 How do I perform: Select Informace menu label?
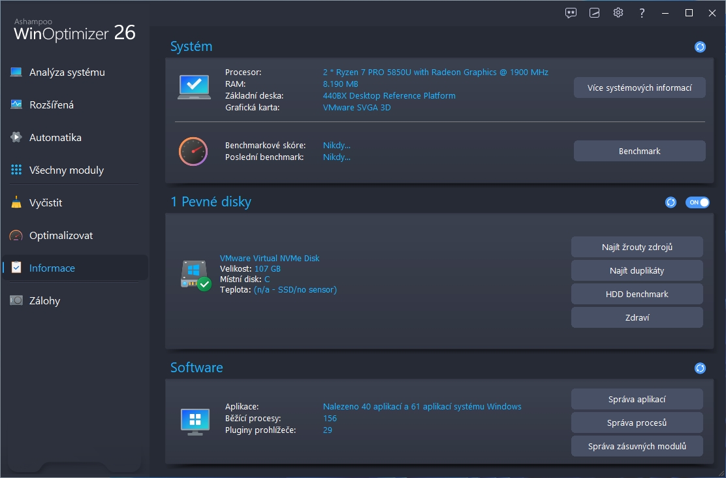(x=52, y=268)
